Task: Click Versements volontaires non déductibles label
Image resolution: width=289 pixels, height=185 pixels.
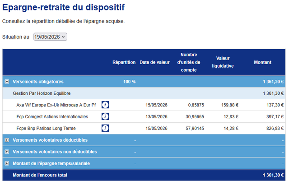Action: (55, 152)
